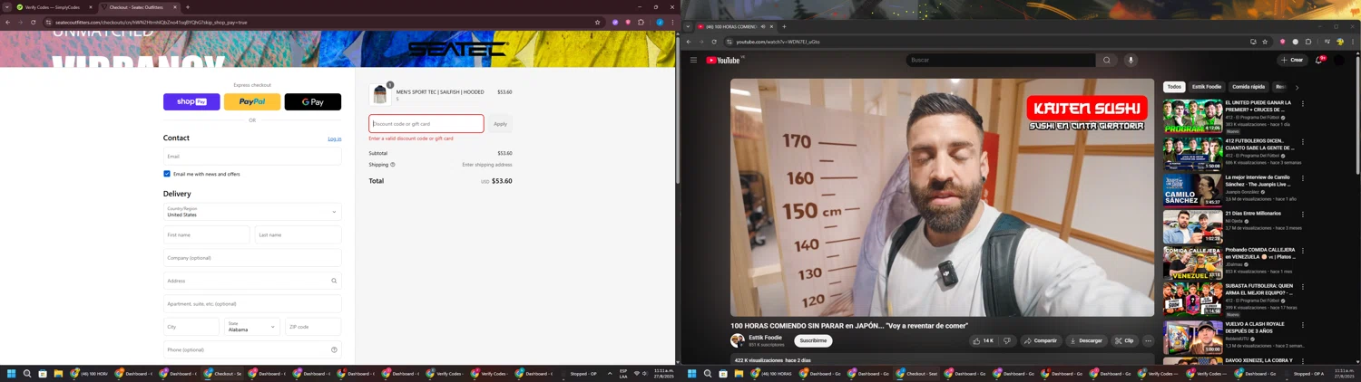Switch to Verify Codes — SimplyCodes tab
Image resolution: width=1361 pixels, height=382 pixels.
point(54,7)
